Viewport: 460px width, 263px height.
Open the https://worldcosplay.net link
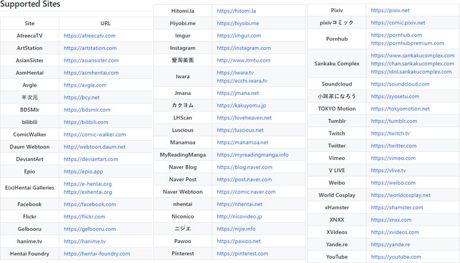[401, 195]
